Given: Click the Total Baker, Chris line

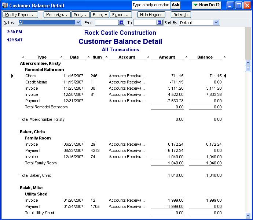Looking at the screenshot, I should (121, 176).
